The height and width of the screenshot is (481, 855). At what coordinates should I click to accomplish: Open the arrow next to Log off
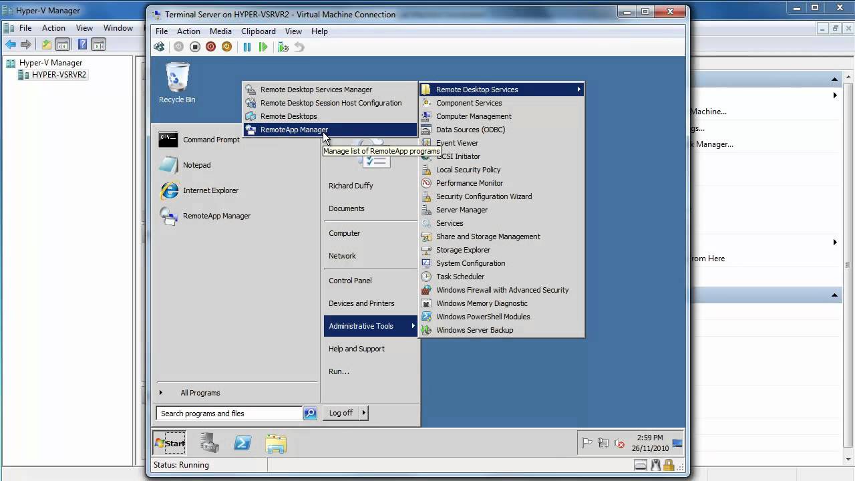pos(363,413)
